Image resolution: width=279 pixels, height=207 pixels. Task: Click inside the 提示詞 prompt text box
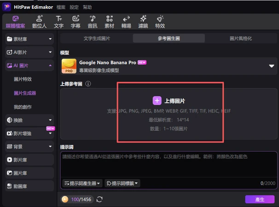[x=169, y=165]
